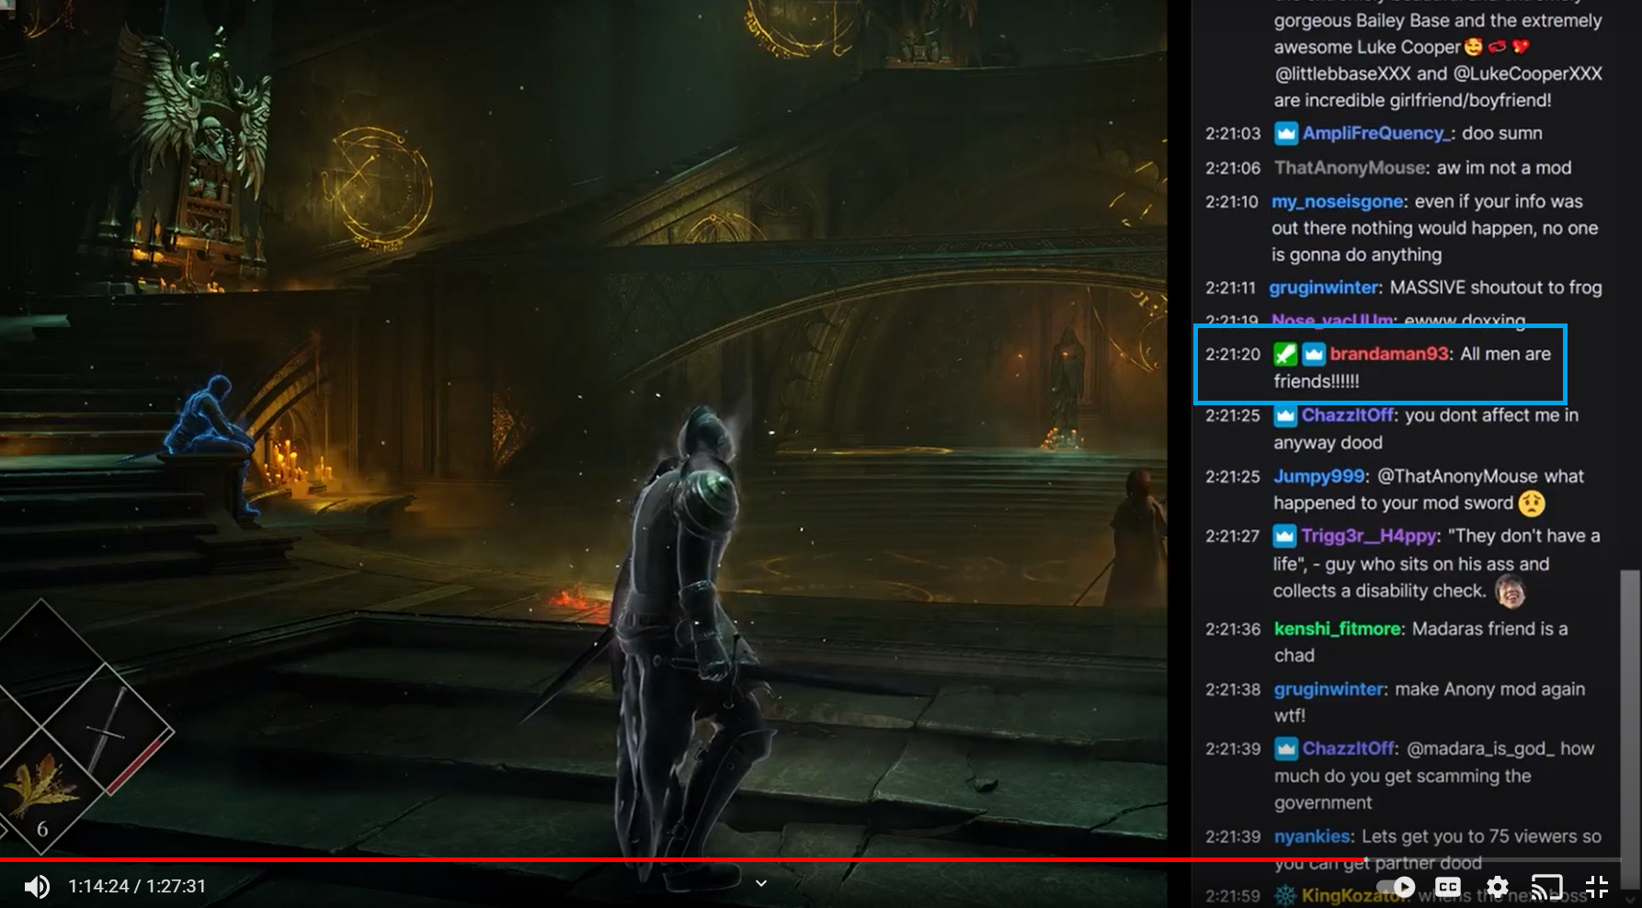Click the green sword moderator badge
This screenshot has width=1642, height=908.
tap(1285, 354)
